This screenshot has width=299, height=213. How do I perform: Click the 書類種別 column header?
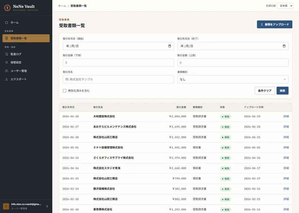pyautogui.click(x=198, y=107)
